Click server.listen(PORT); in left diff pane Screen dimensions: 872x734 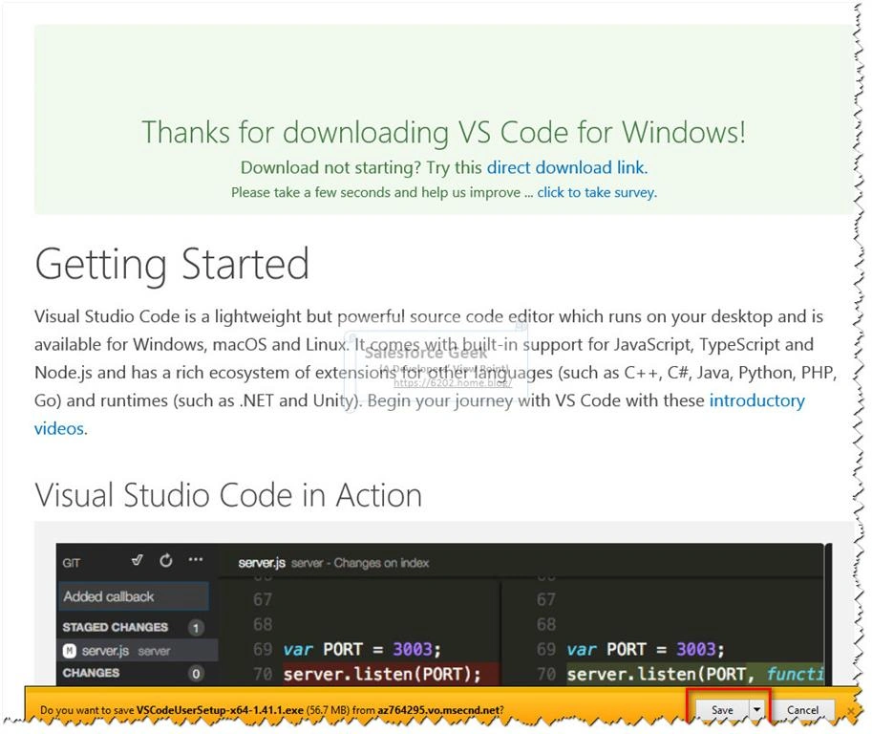tap(381, 675)
